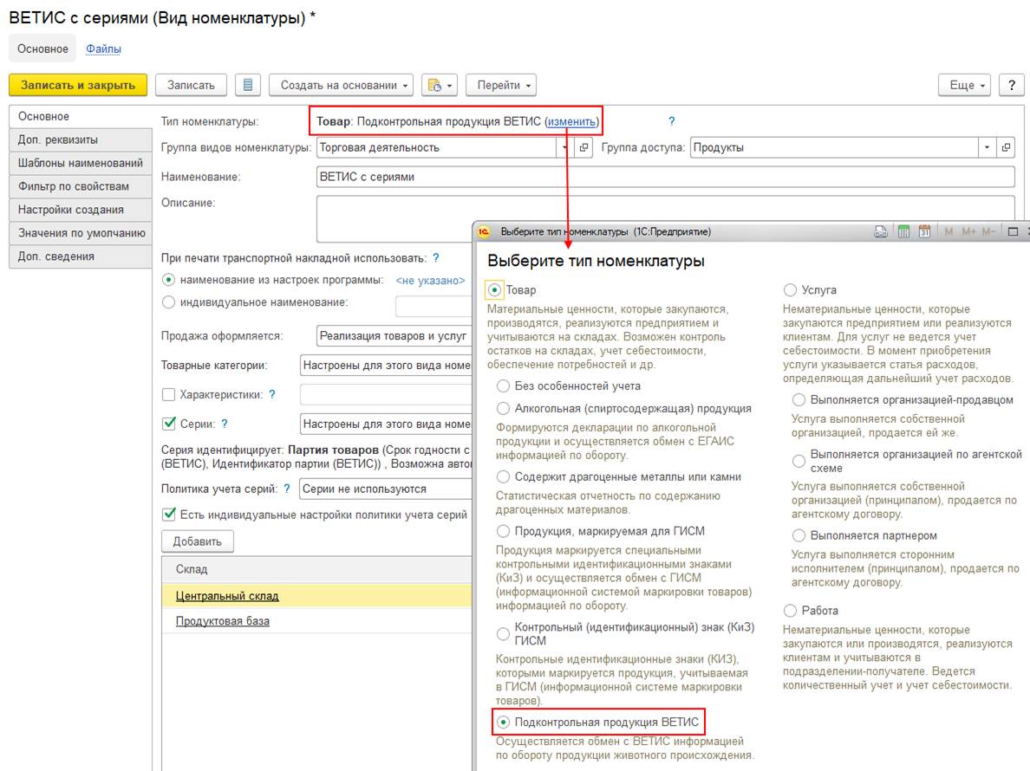Open Настройки создания side section
This screenshot has width=1030, height=771.
click(x=80, y=210)
